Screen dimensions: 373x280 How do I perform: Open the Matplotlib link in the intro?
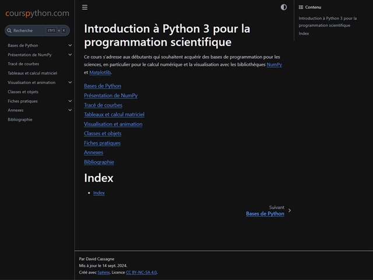[100, 73]
